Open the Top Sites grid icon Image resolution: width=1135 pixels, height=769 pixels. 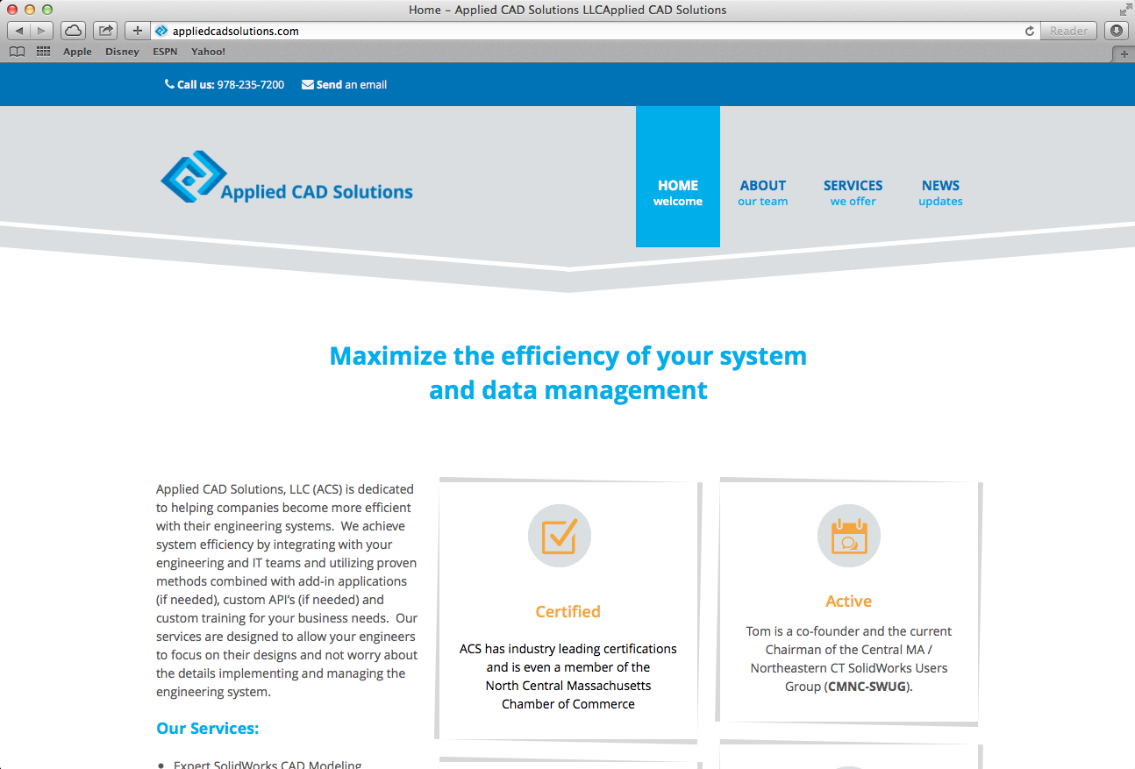tap(43, 52)
